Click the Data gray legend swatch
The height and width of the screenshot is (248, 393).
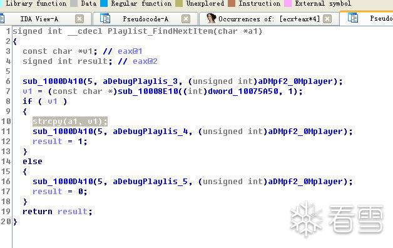click(74, 4)
